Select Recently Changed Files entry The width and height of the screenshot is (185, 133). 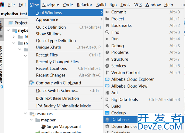[66, 62]
